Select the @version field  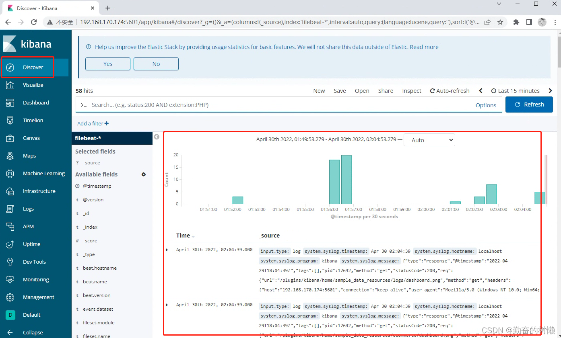pyautogui.click(x=93, y=200)
